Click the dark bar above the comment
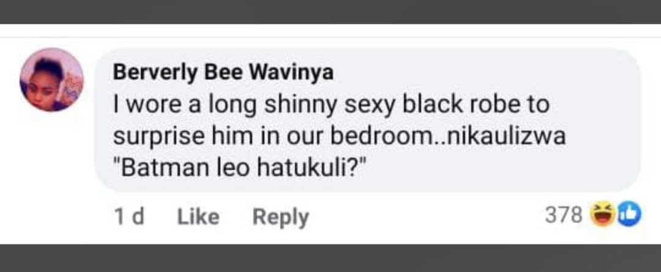 click(x=330, y=11)
